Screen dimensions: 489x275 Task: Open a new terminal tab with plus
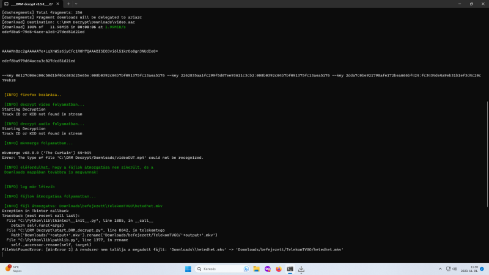click(68, 4)
